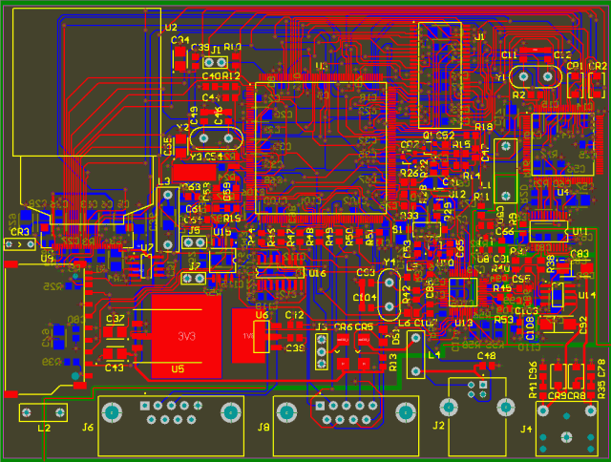This screenshot has width=611, height=462.
Task: Select the R13 designator label
Action: pos(392,363)
